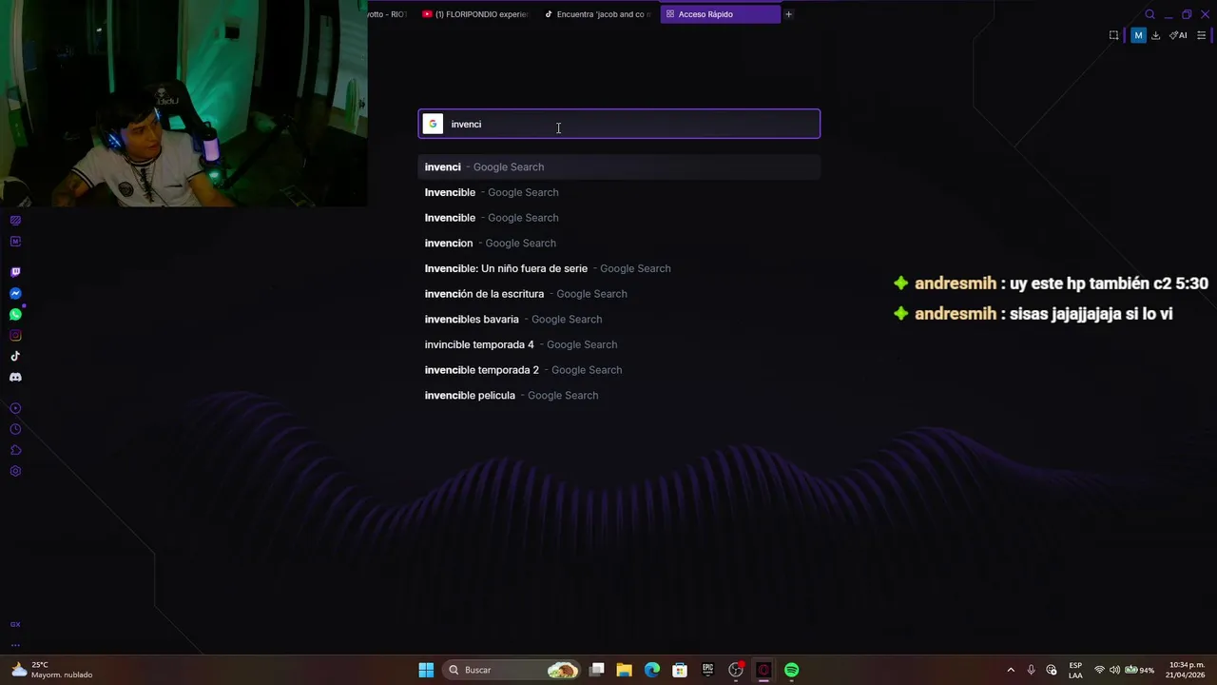Select the 'invenci' Google Search suggestion

tap(619, 166)
